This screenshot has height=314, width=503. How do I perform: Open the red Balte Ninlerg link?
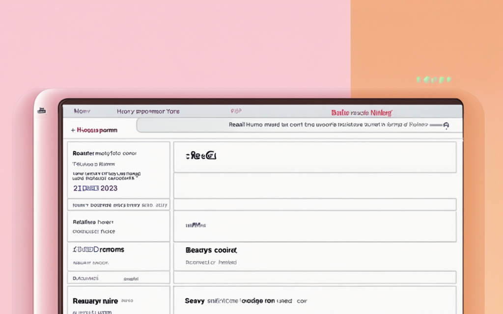(362, 113)
